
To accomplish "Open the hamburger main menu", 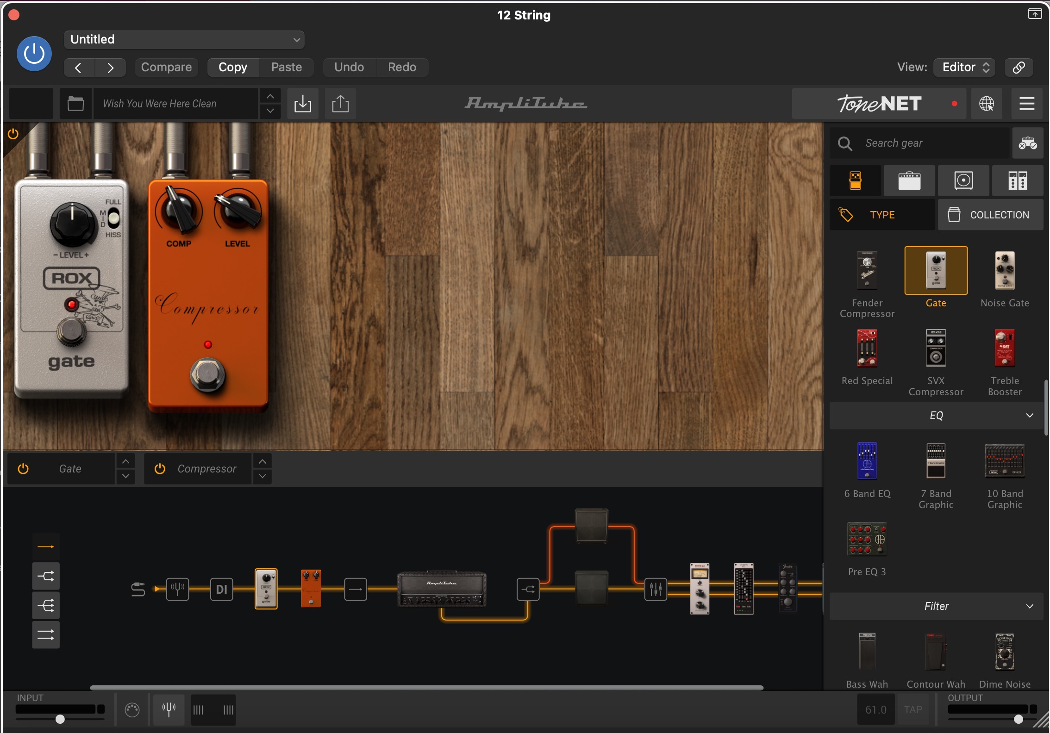I will point(1026,104).
